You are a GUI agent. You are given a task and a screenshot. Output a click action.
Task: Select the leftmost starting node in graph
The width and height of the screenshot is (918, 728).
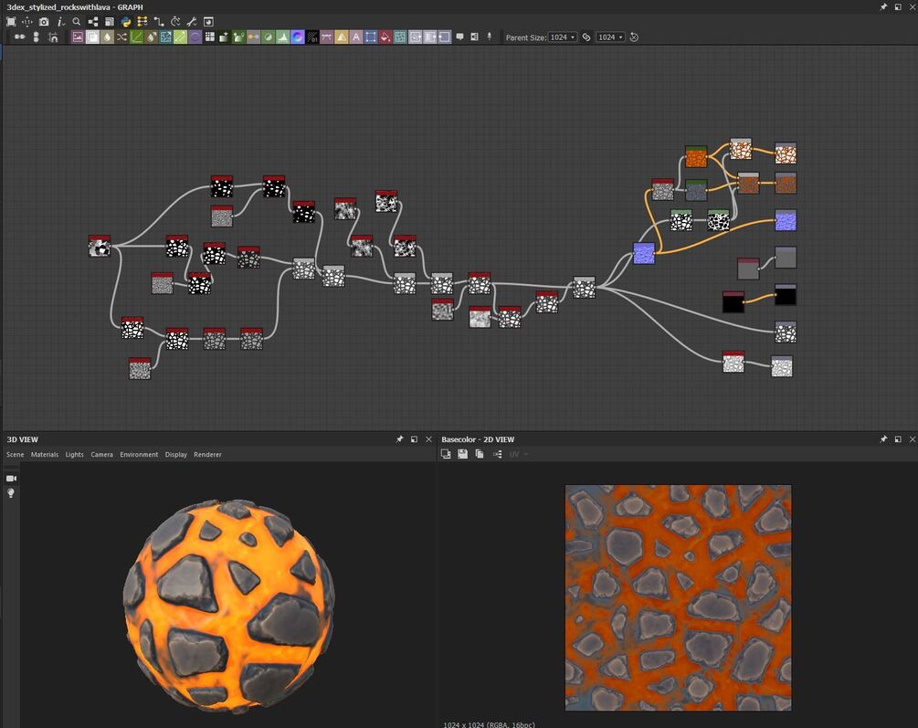(x=100, y=247)
